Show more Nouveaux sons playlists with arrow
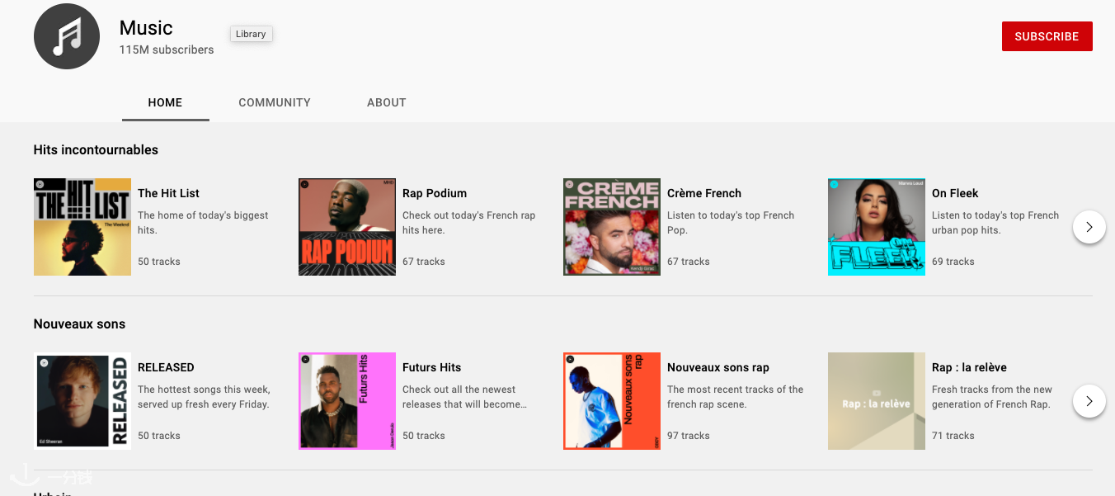 point(1089,401)
